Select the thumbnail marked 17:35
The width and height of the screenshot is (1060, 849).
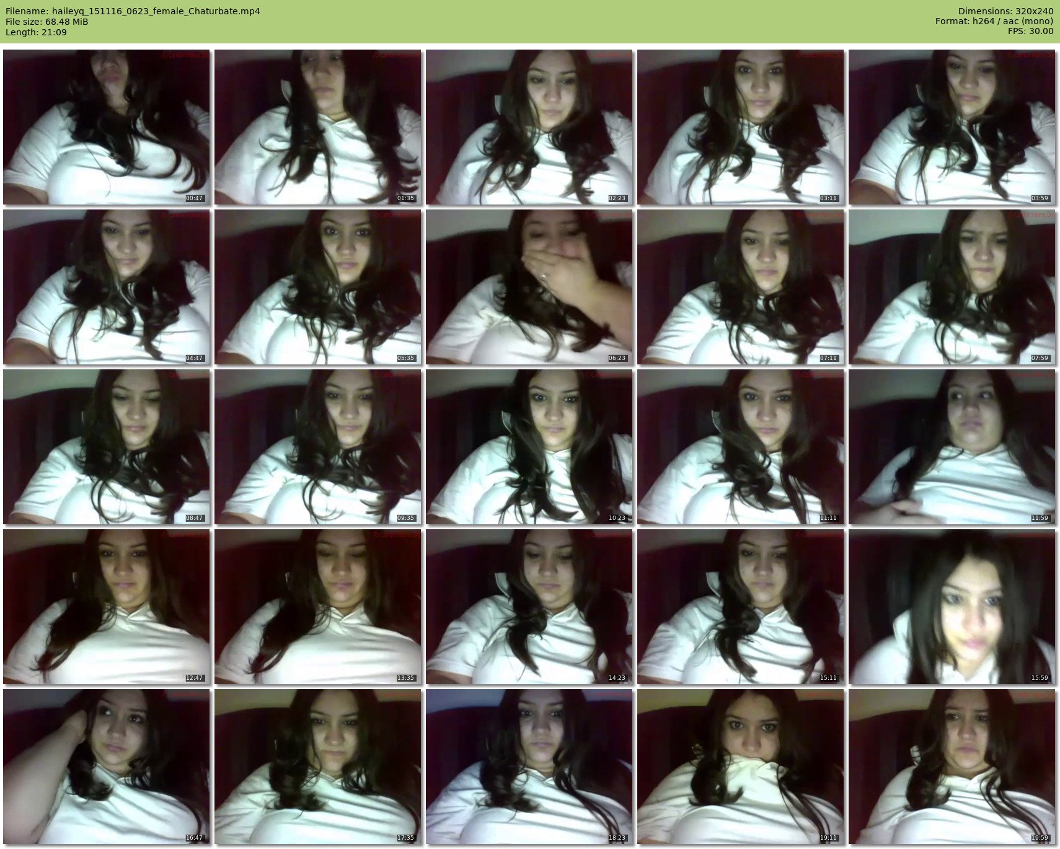pyautogui.click(x=318, y=767)
